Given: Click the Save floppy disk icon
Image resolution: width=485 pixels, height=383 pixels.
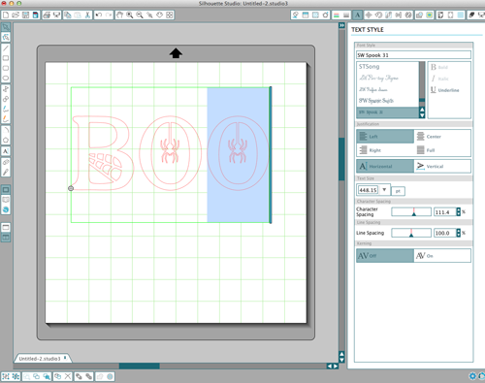Looking at the screenshot, I should [x=25, y=15].
